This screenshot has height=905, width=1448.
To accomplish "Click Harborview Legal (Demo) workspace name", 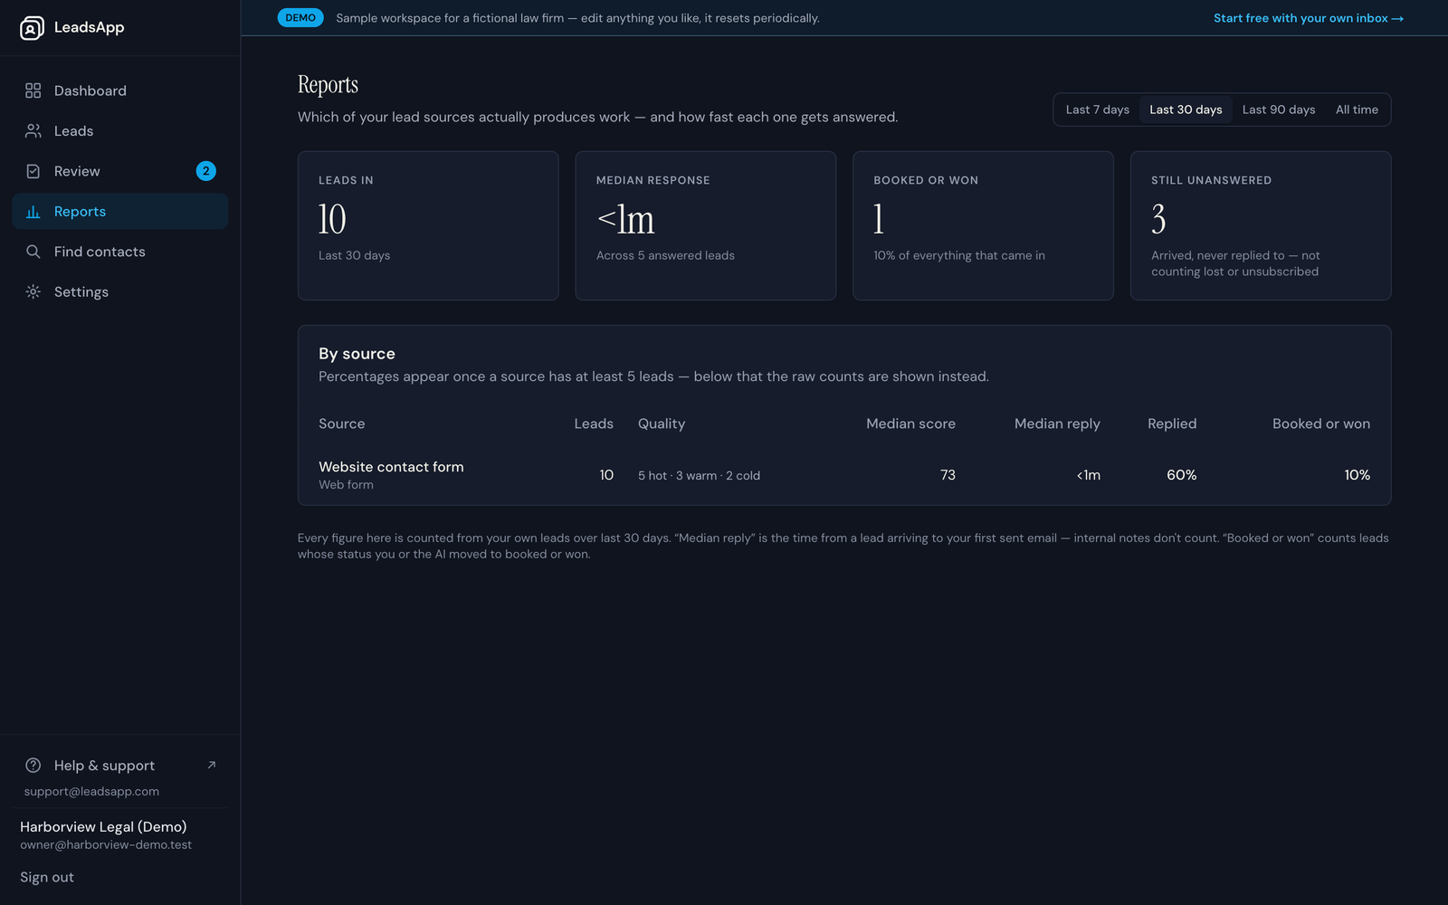I will coord(103,827).
